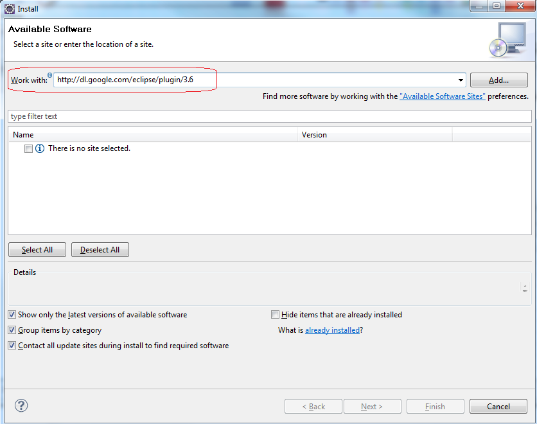
Task: Click the "already installed" hyperlink
Action: coord(332,330)
